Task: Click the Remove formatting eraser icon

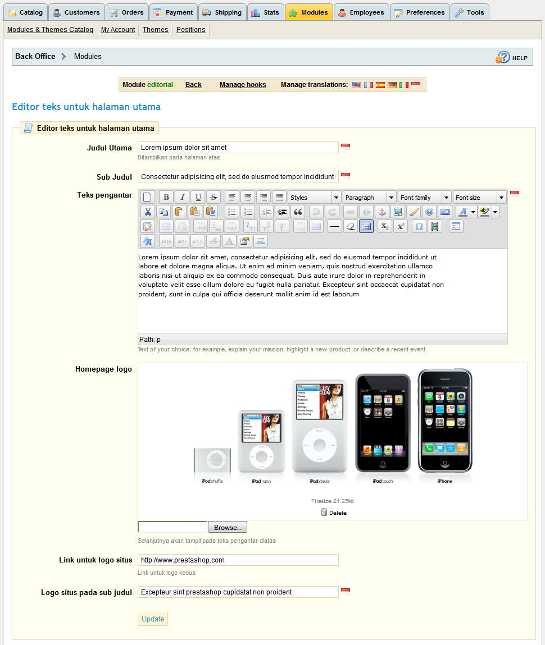Action: coord(351,226)
